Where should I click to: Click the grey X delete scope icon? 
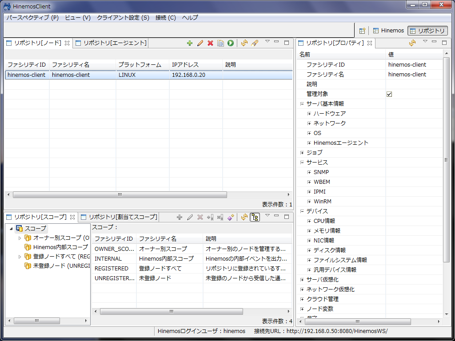[x=200, y=217]
